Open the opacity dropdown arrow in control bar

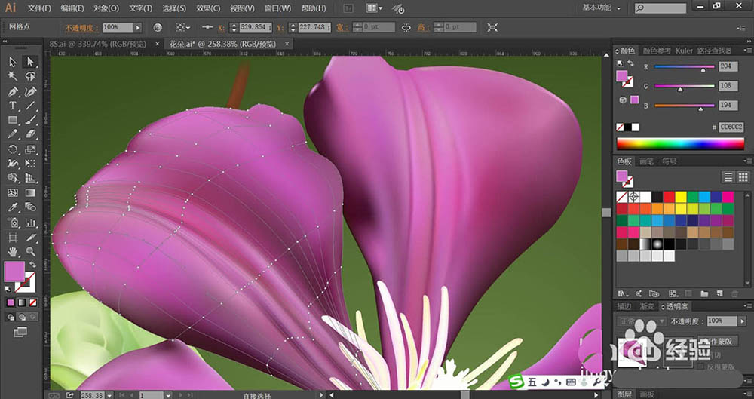click(x=139, y=27)
